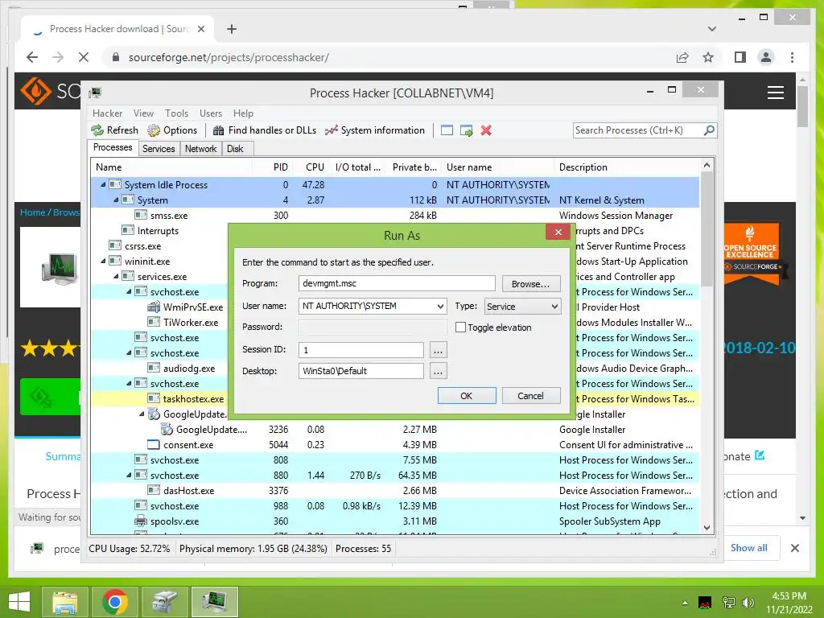The image size is (824, 618).
Task: Open Chrome from the taskbar
Action: coord(115,602)
